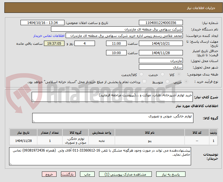223x182 pixels.
Task: Click the 'اطلاعات کالاهای مورد نیاز' section heading
Action: pyautogui.click(x=197, y=106)
